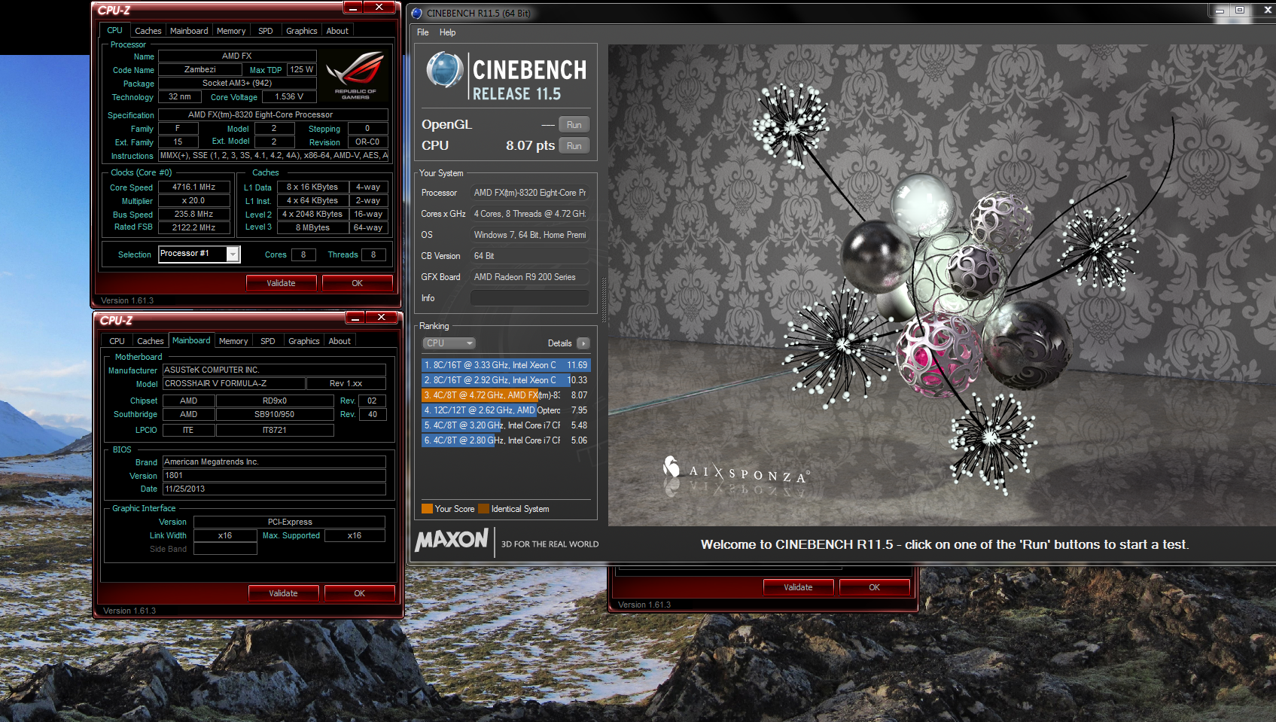Select Mainboard tab in lower CPU-Z window
The width and height of the screenshot is (1276, 722).
pos(191,340)
